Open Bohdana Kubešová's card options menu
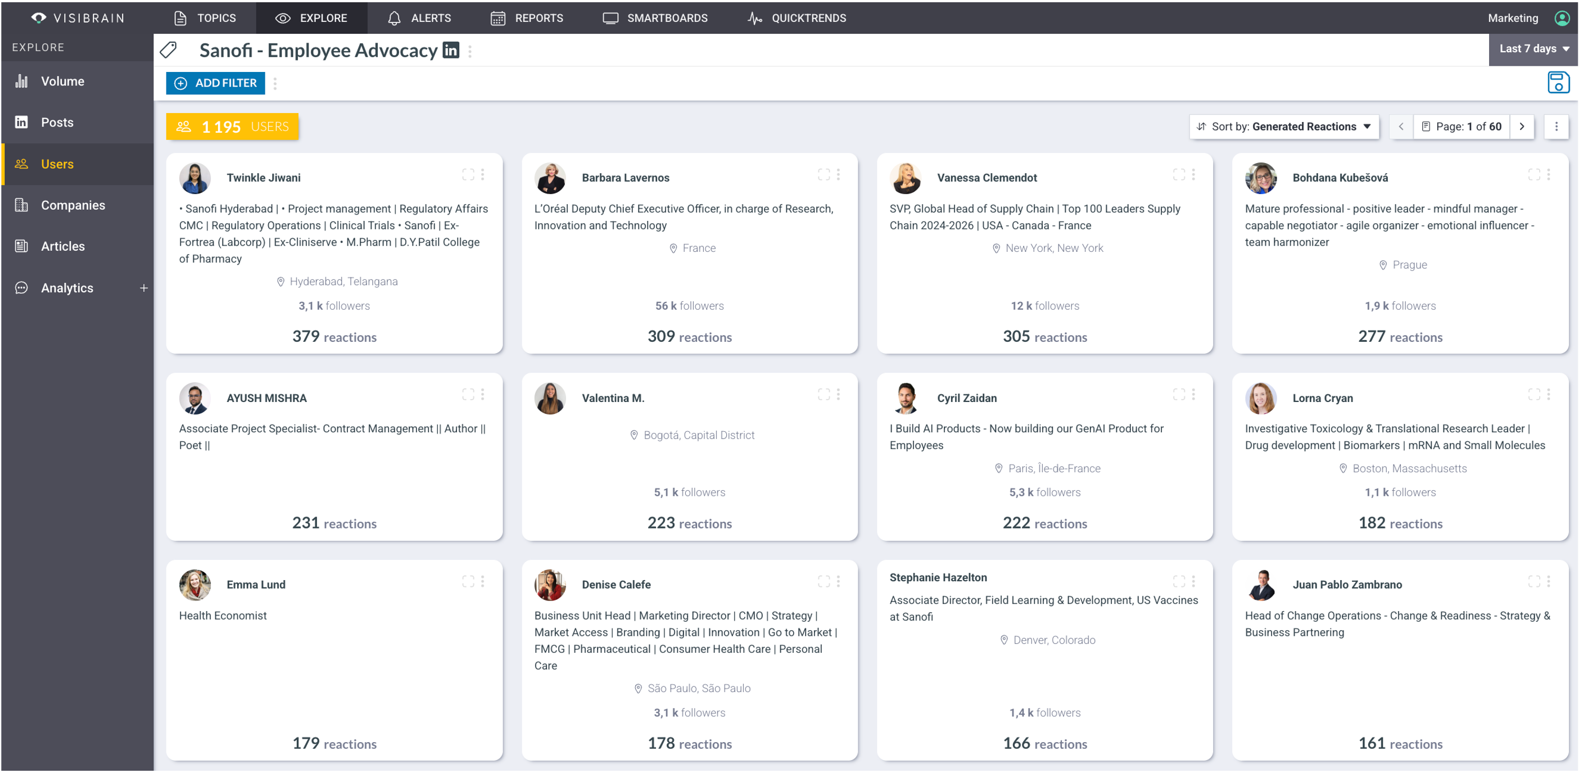This screenshot has height=773, width=1579. click(x=1549, y=175)
